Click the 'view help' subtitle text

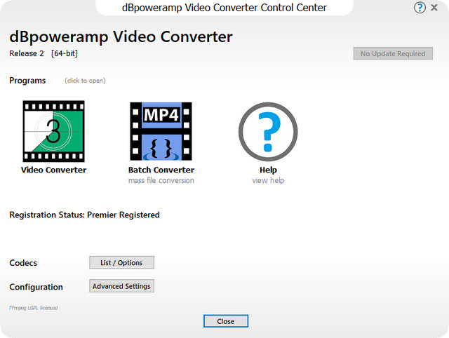[268, 181]
